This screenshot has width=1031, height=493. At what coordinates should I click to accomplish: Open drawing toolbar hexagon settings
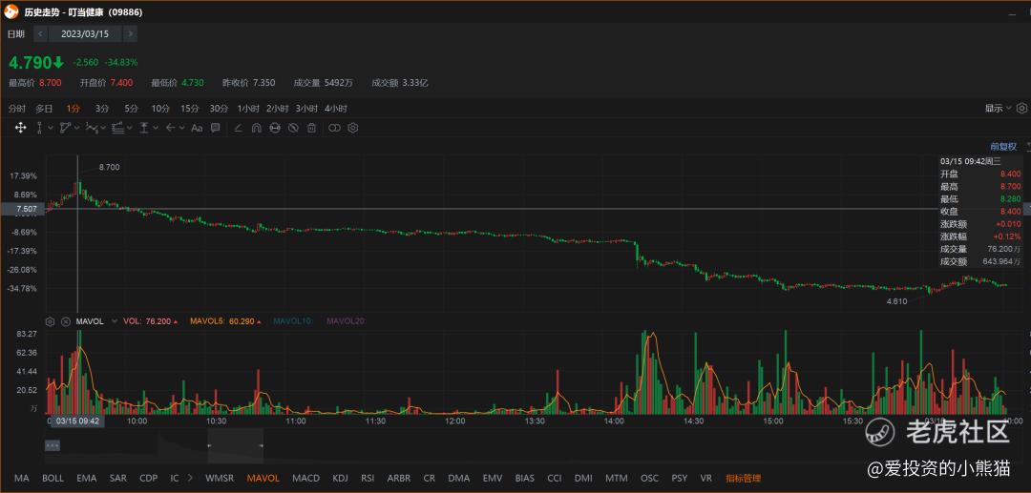352,128
